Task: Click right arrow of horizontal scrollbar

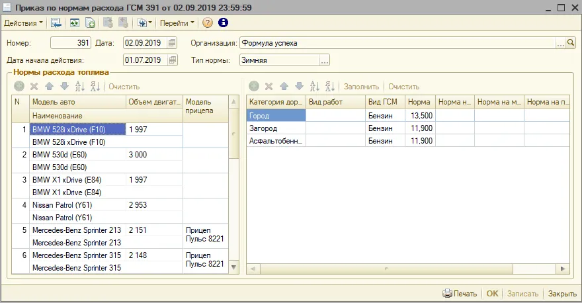Action: click(563, 269)
